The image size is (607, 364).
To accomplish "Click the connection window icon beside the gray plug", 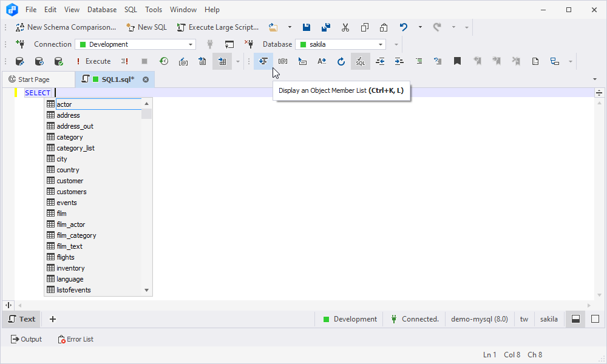I will point(229,44).
